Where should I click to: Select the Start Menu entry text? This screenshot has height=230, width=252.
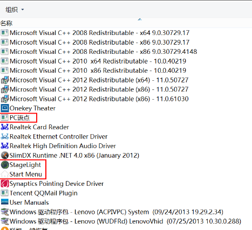(x=26, y=175)
